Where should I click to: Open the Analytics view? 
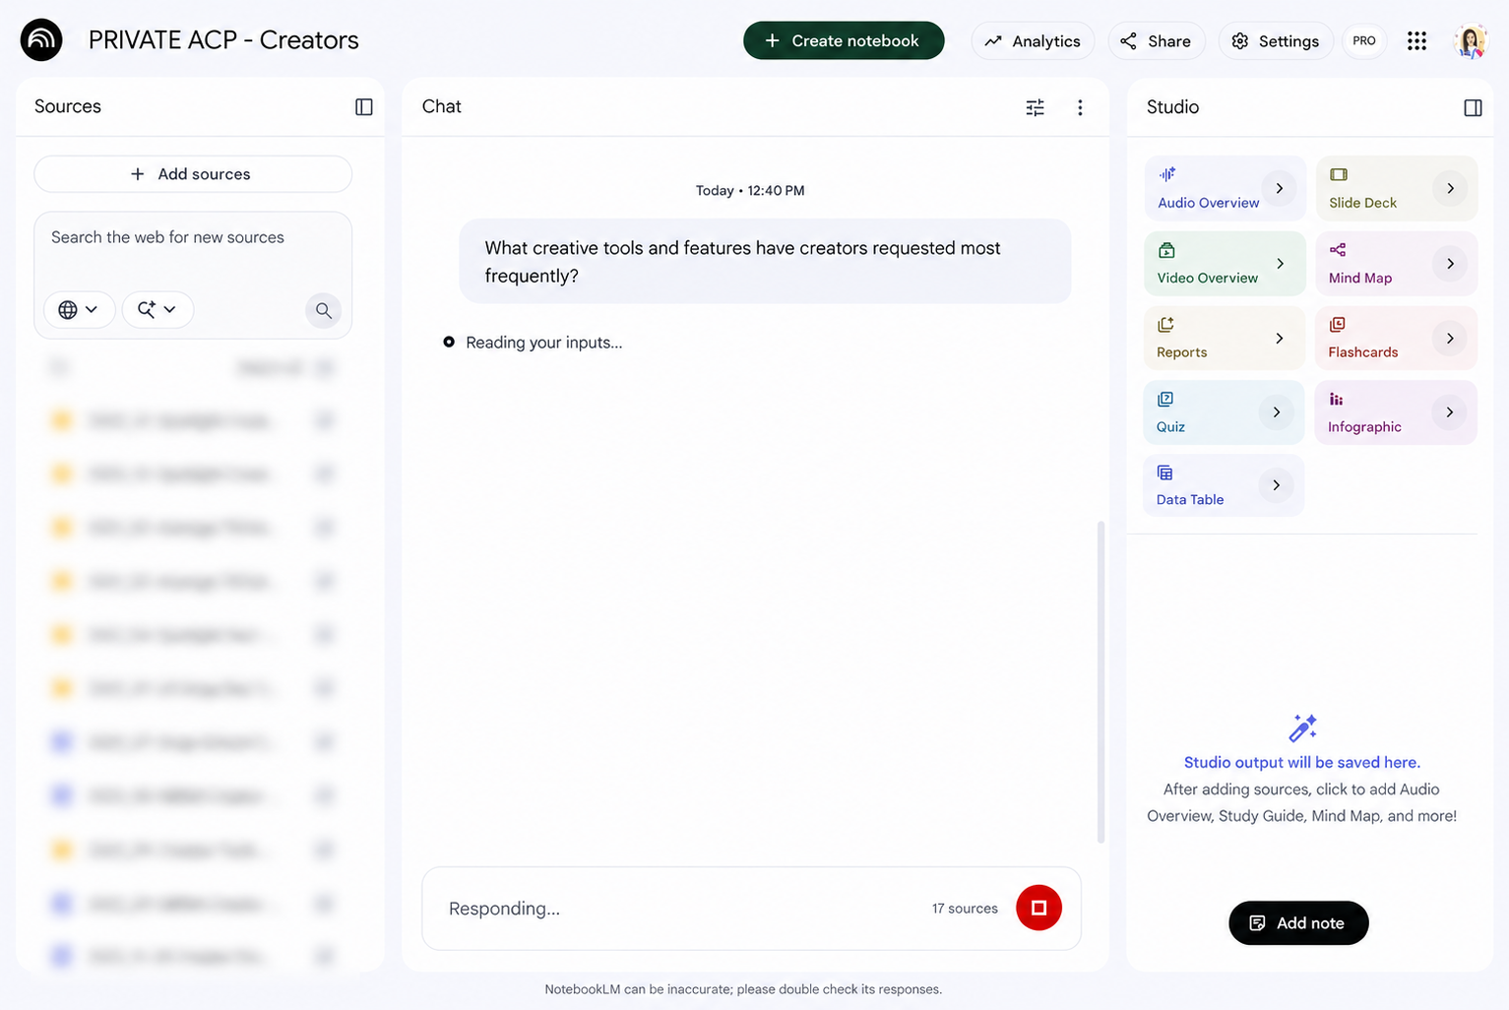(x=1033, y=41)
